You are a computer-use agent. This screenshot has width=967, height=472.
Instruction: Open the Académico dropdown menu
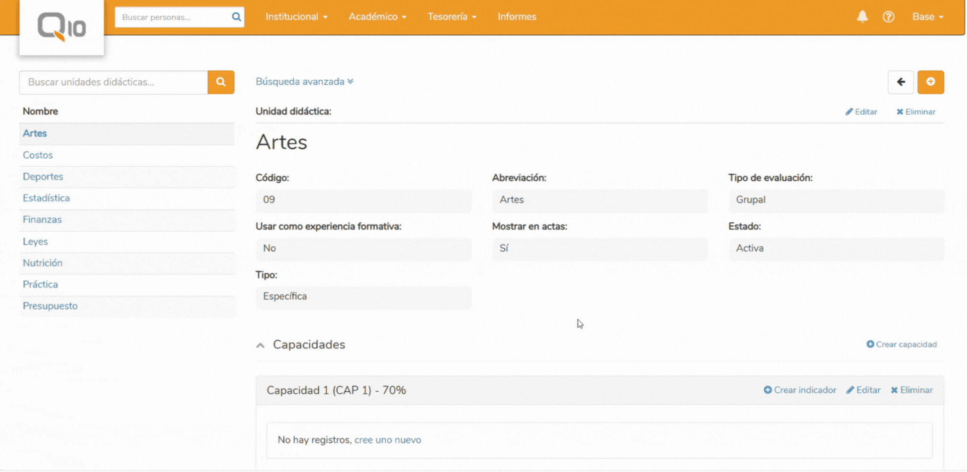click(377, 17)
